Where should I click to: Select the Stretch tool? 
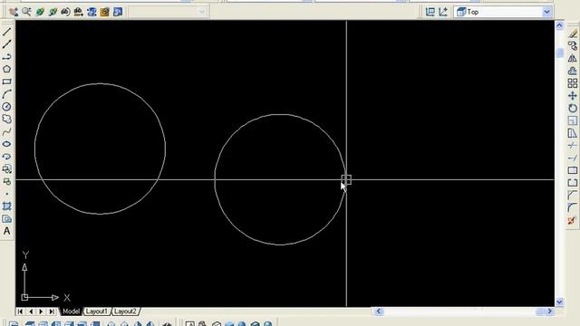[x=573, y=133]
